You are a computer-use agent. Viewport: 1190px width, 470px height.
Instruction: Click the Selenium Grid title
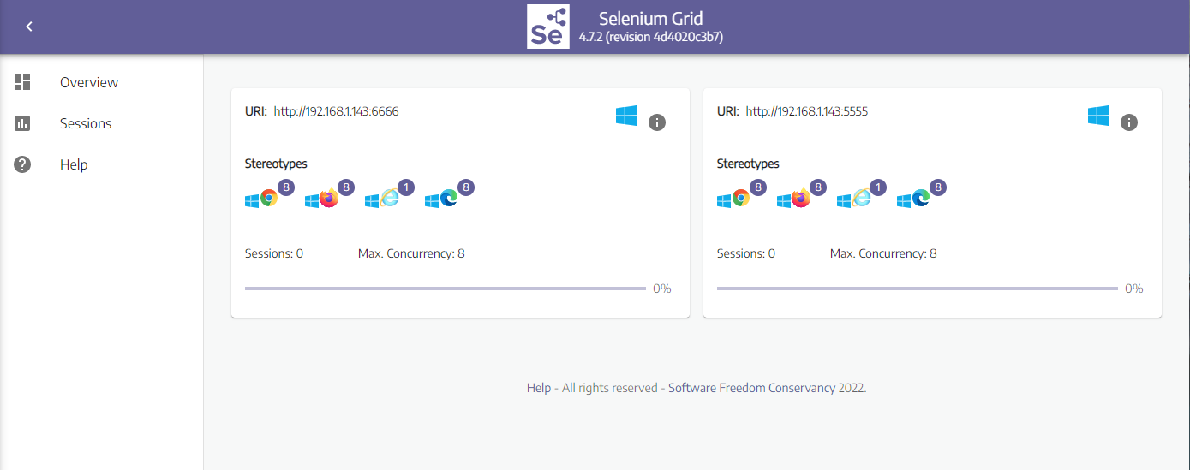(651, 18)
